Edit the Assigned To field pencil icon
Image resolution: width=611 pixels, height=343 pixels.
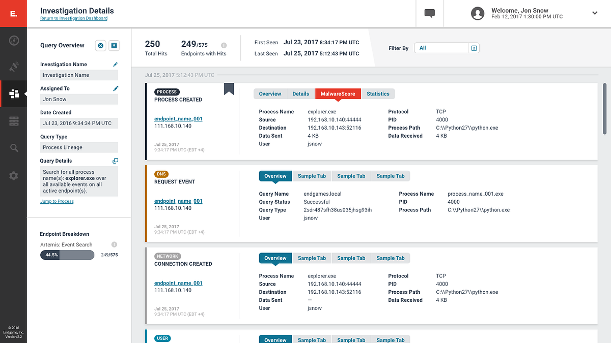[116, 88]
